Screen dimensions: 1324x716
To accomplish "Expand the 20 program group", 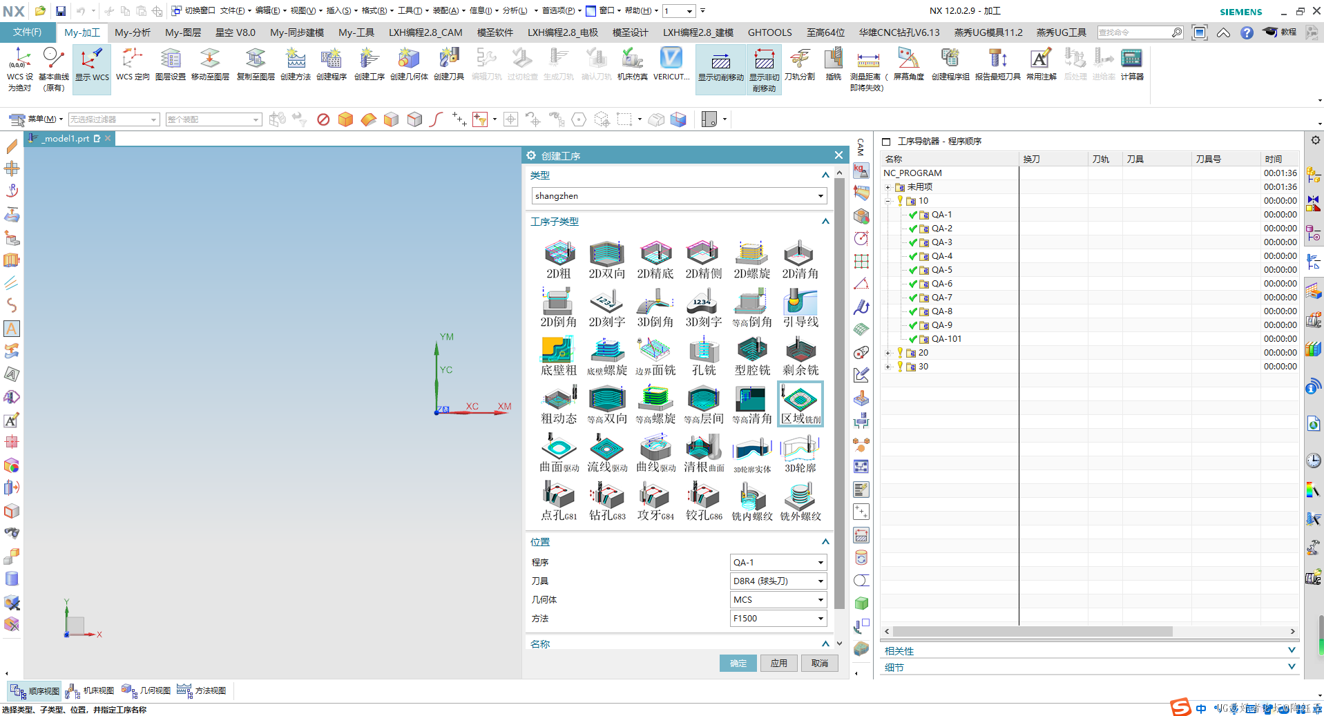I will pos(888,353).
